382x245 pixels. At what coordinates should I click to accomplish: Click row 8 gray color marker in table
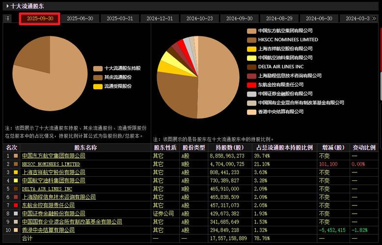(x=16, y=214)
